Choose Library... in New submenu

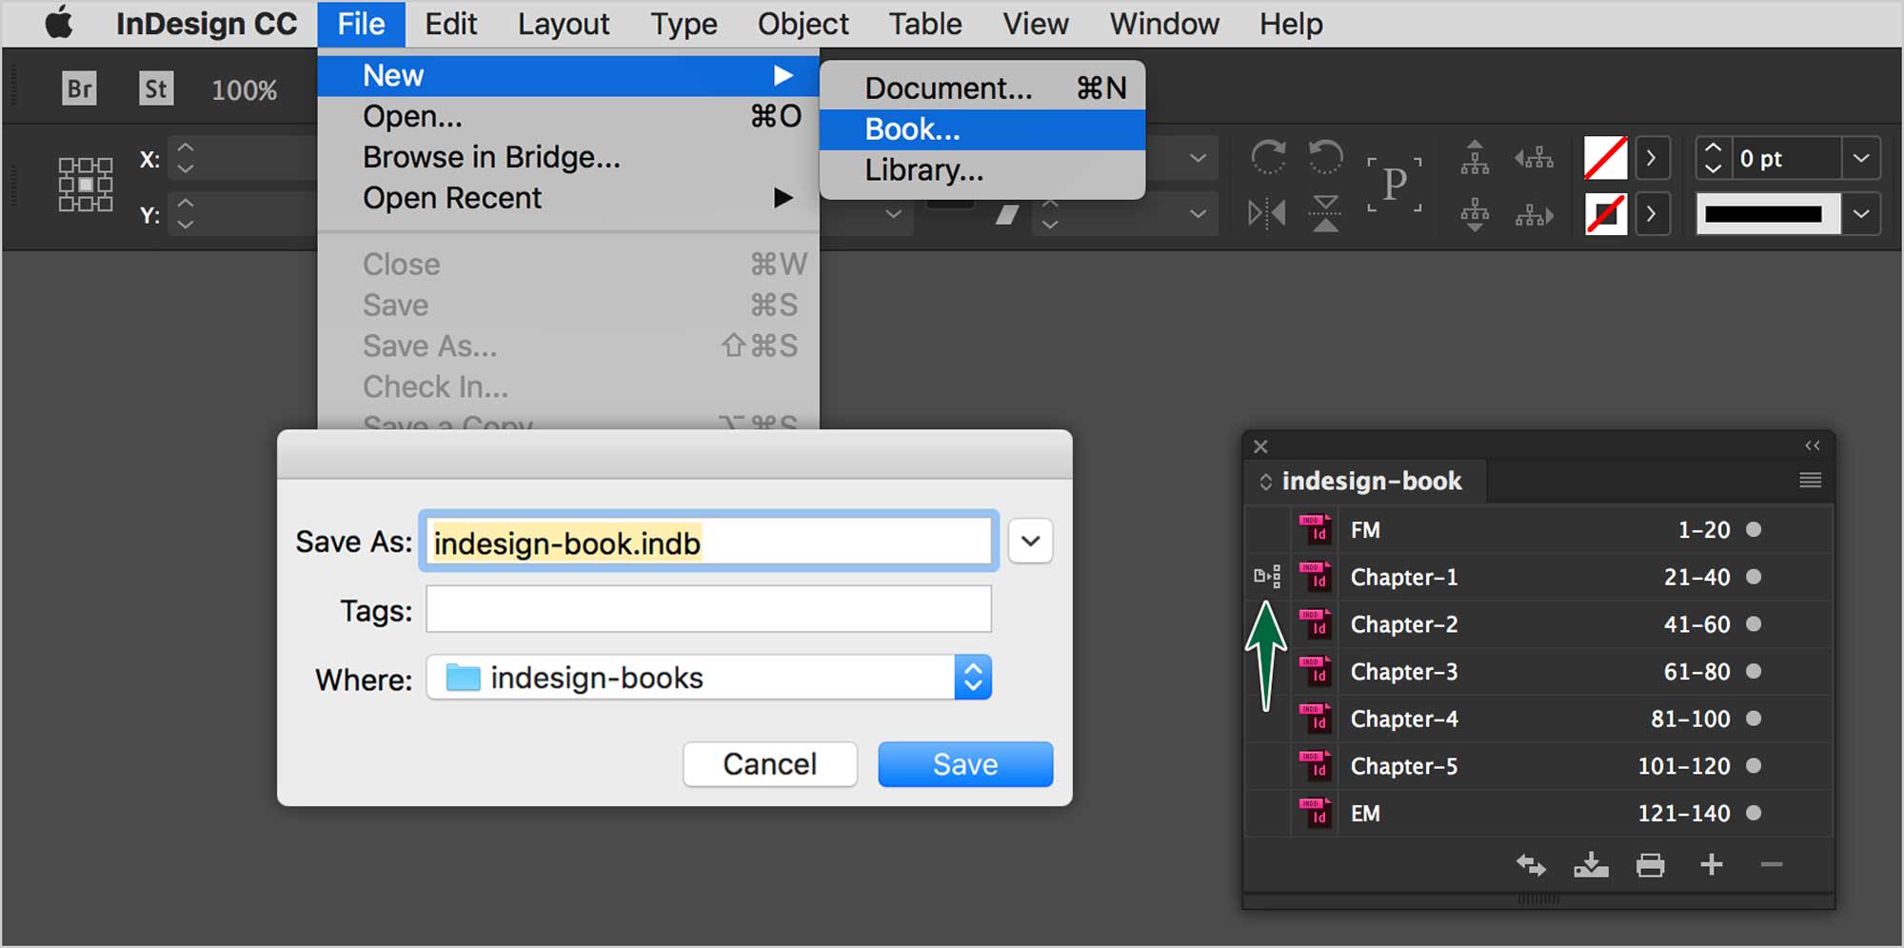(982, 170)
